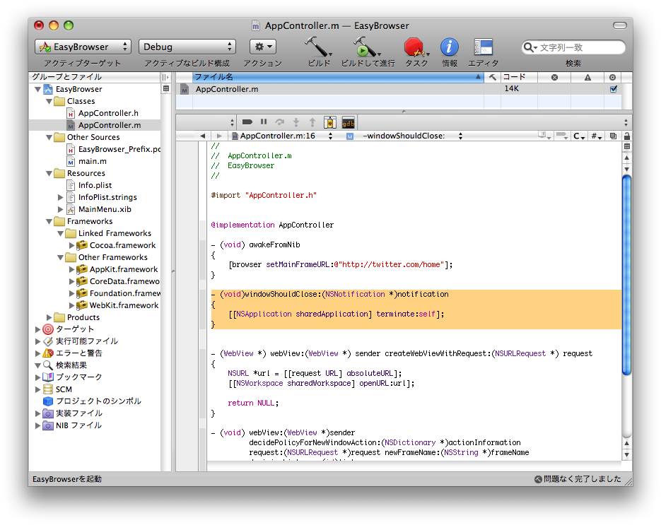Collapse the Classes folder
661x525 pixels.
click(49, 101)
